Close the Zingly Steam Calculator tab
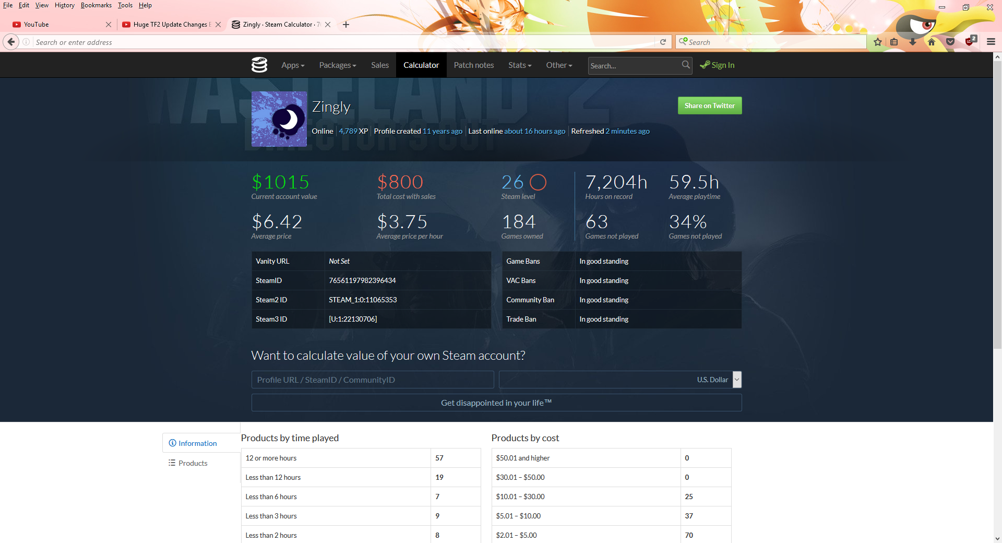This screenshot has height=543, width=1002. [328, 25]
